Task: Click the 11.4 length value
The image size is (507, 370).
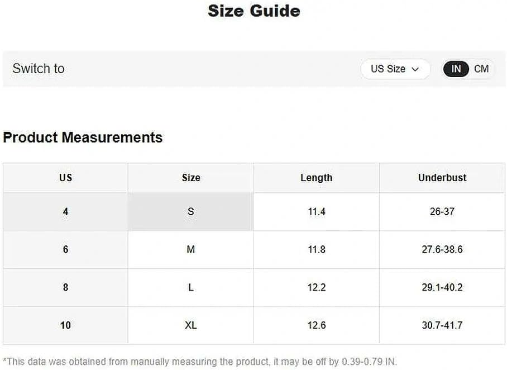Action: pos(316,212)
